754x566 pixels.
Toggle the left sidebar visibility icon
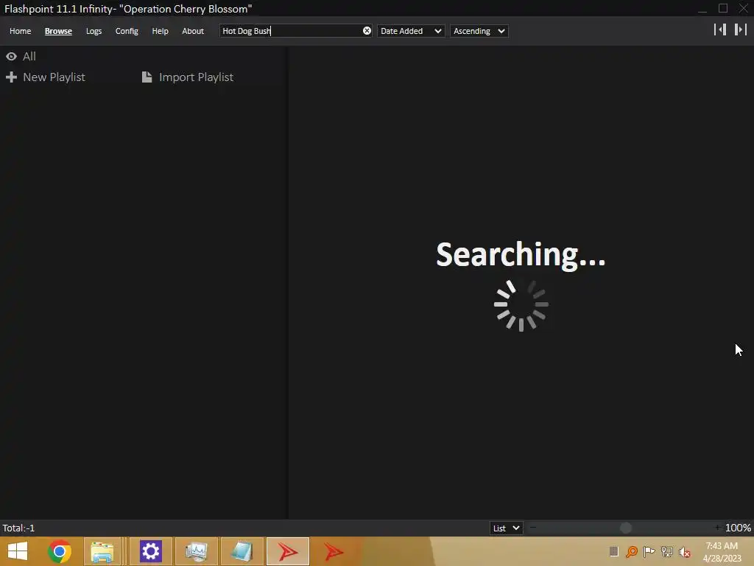tap(720, 29)
